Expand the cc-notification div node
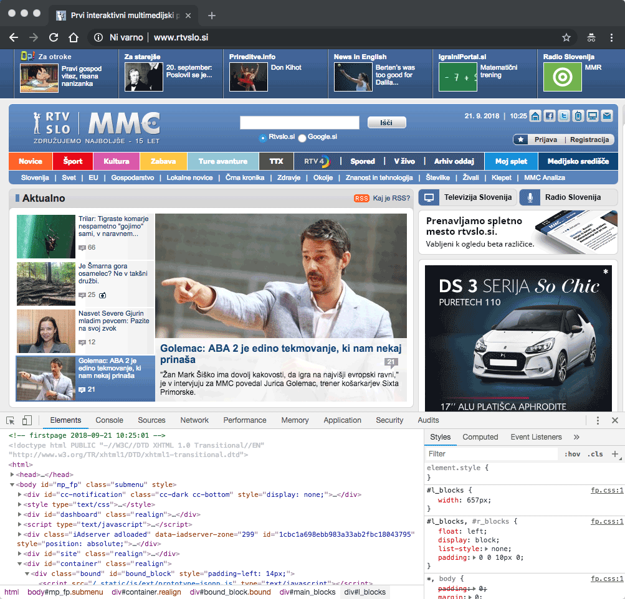 pyautogui.click(x=19, y=494)
